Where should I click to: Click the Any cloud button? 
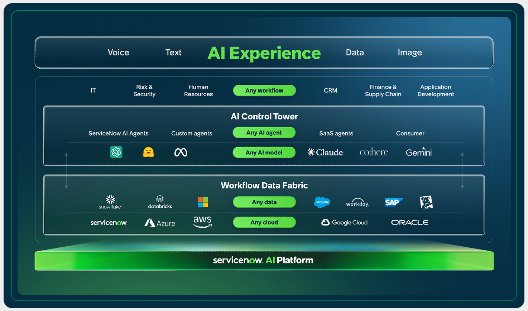tap(264, 222)
